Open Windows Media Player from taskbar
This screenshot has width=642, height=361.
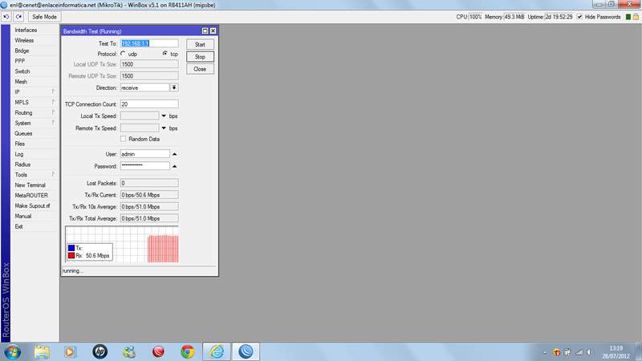pyautogui.click(x=70, y=351)
